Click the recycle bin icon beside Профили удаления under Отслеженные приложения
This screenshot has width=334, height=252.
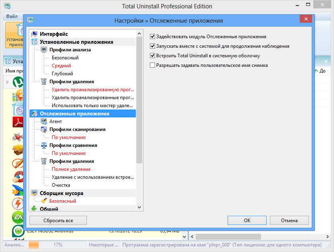click(x=44, y=161)
